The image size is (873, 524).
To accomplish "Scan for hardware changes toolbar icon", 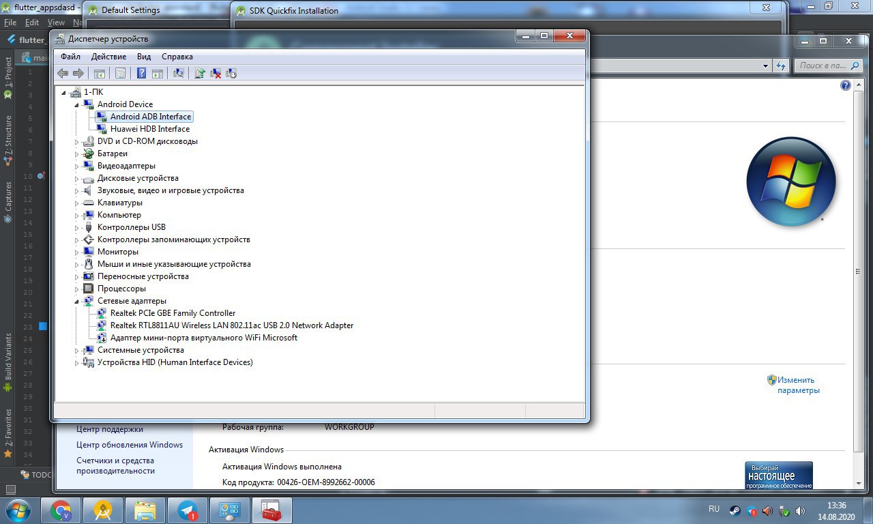I will 179,73.
